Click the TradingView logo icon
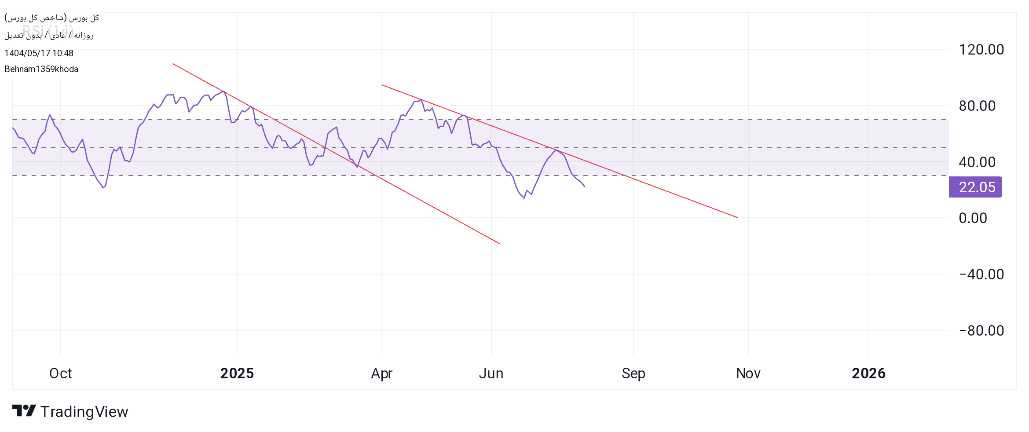The image size is (1029, 432). pyautogui.click(x=24, y=411)
